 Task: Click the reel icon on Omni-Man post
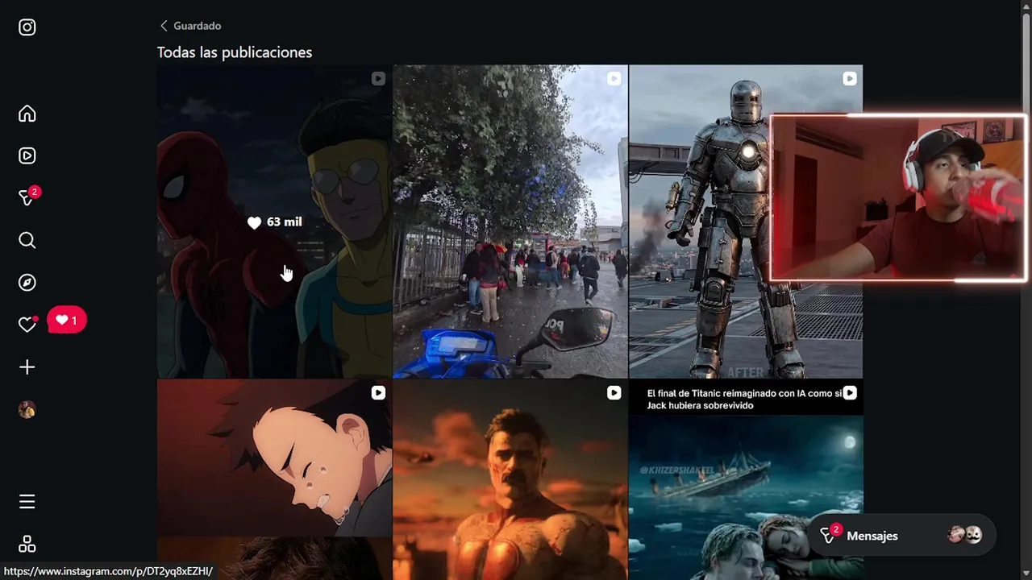[x=614, y=392]
